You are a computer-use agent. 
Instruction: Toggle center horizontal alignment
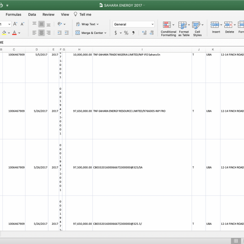(41, 33)
